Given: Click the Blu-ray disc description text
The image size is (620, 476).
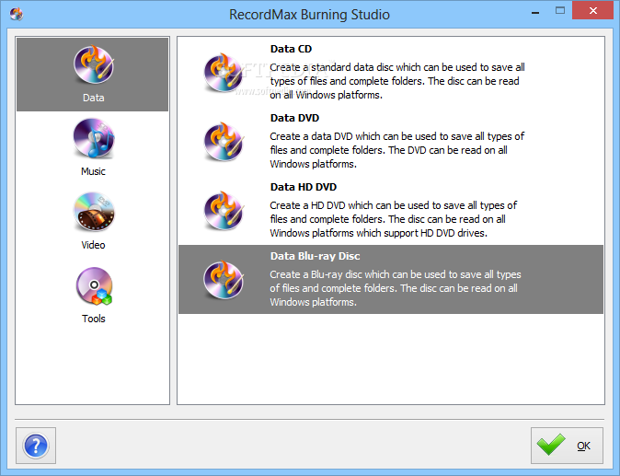Looking at the screenshot, I should click(x=396, y=288).
